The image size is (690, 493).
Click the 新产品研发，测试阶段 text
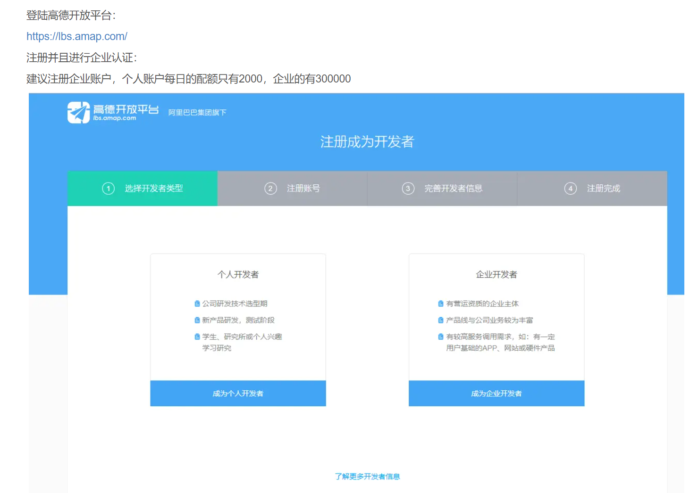coord(238,320)
